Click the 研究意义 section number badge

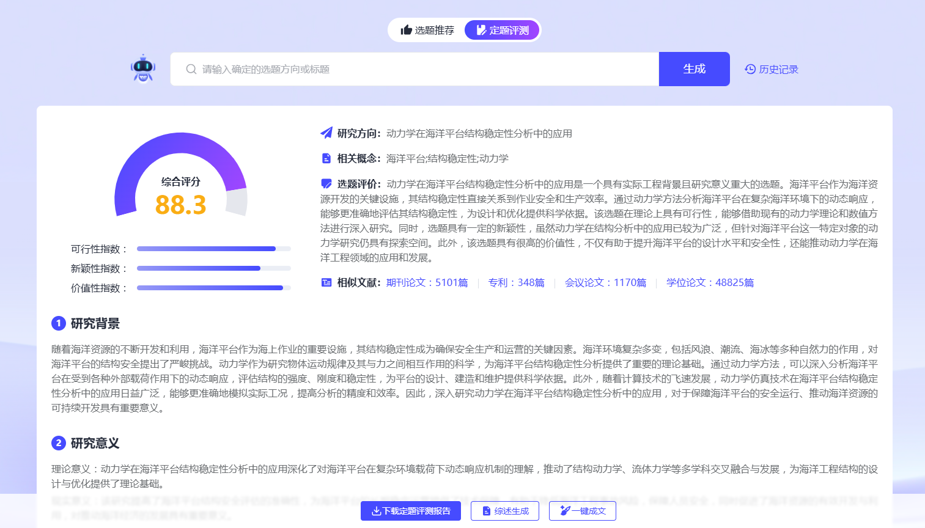coord(59,443)
